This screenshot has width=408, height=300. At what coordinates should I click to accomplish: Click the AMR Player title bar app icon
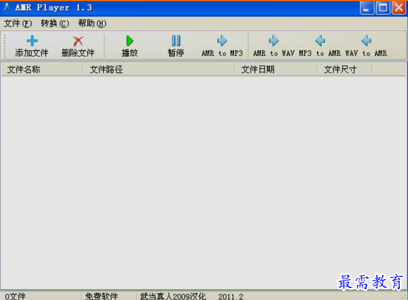coord(7,7)
